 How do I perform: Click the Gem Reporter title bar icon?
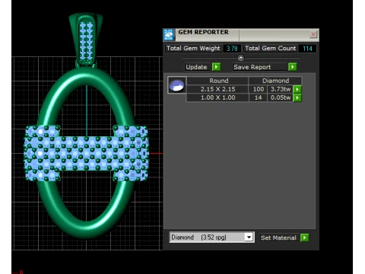[169, 35]
